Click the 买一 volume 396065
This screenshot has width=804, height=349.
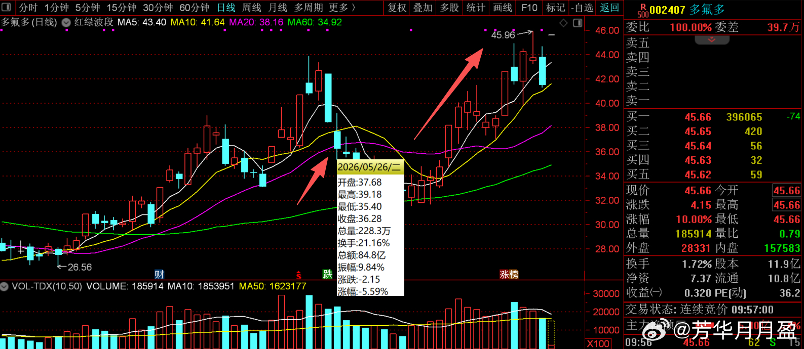pyautogui.click(x=744, y=117)
